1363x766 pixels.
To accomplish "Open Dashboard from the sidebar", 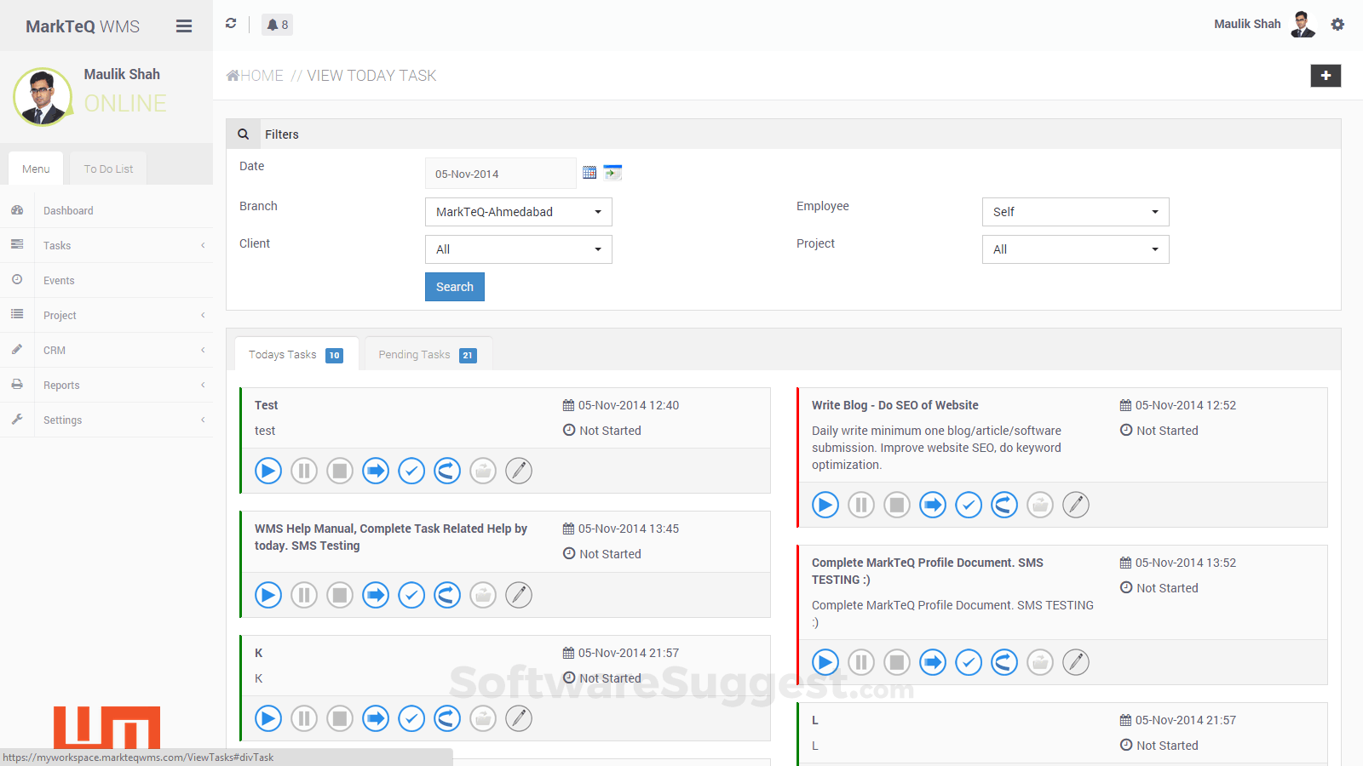I will point(106,210).
